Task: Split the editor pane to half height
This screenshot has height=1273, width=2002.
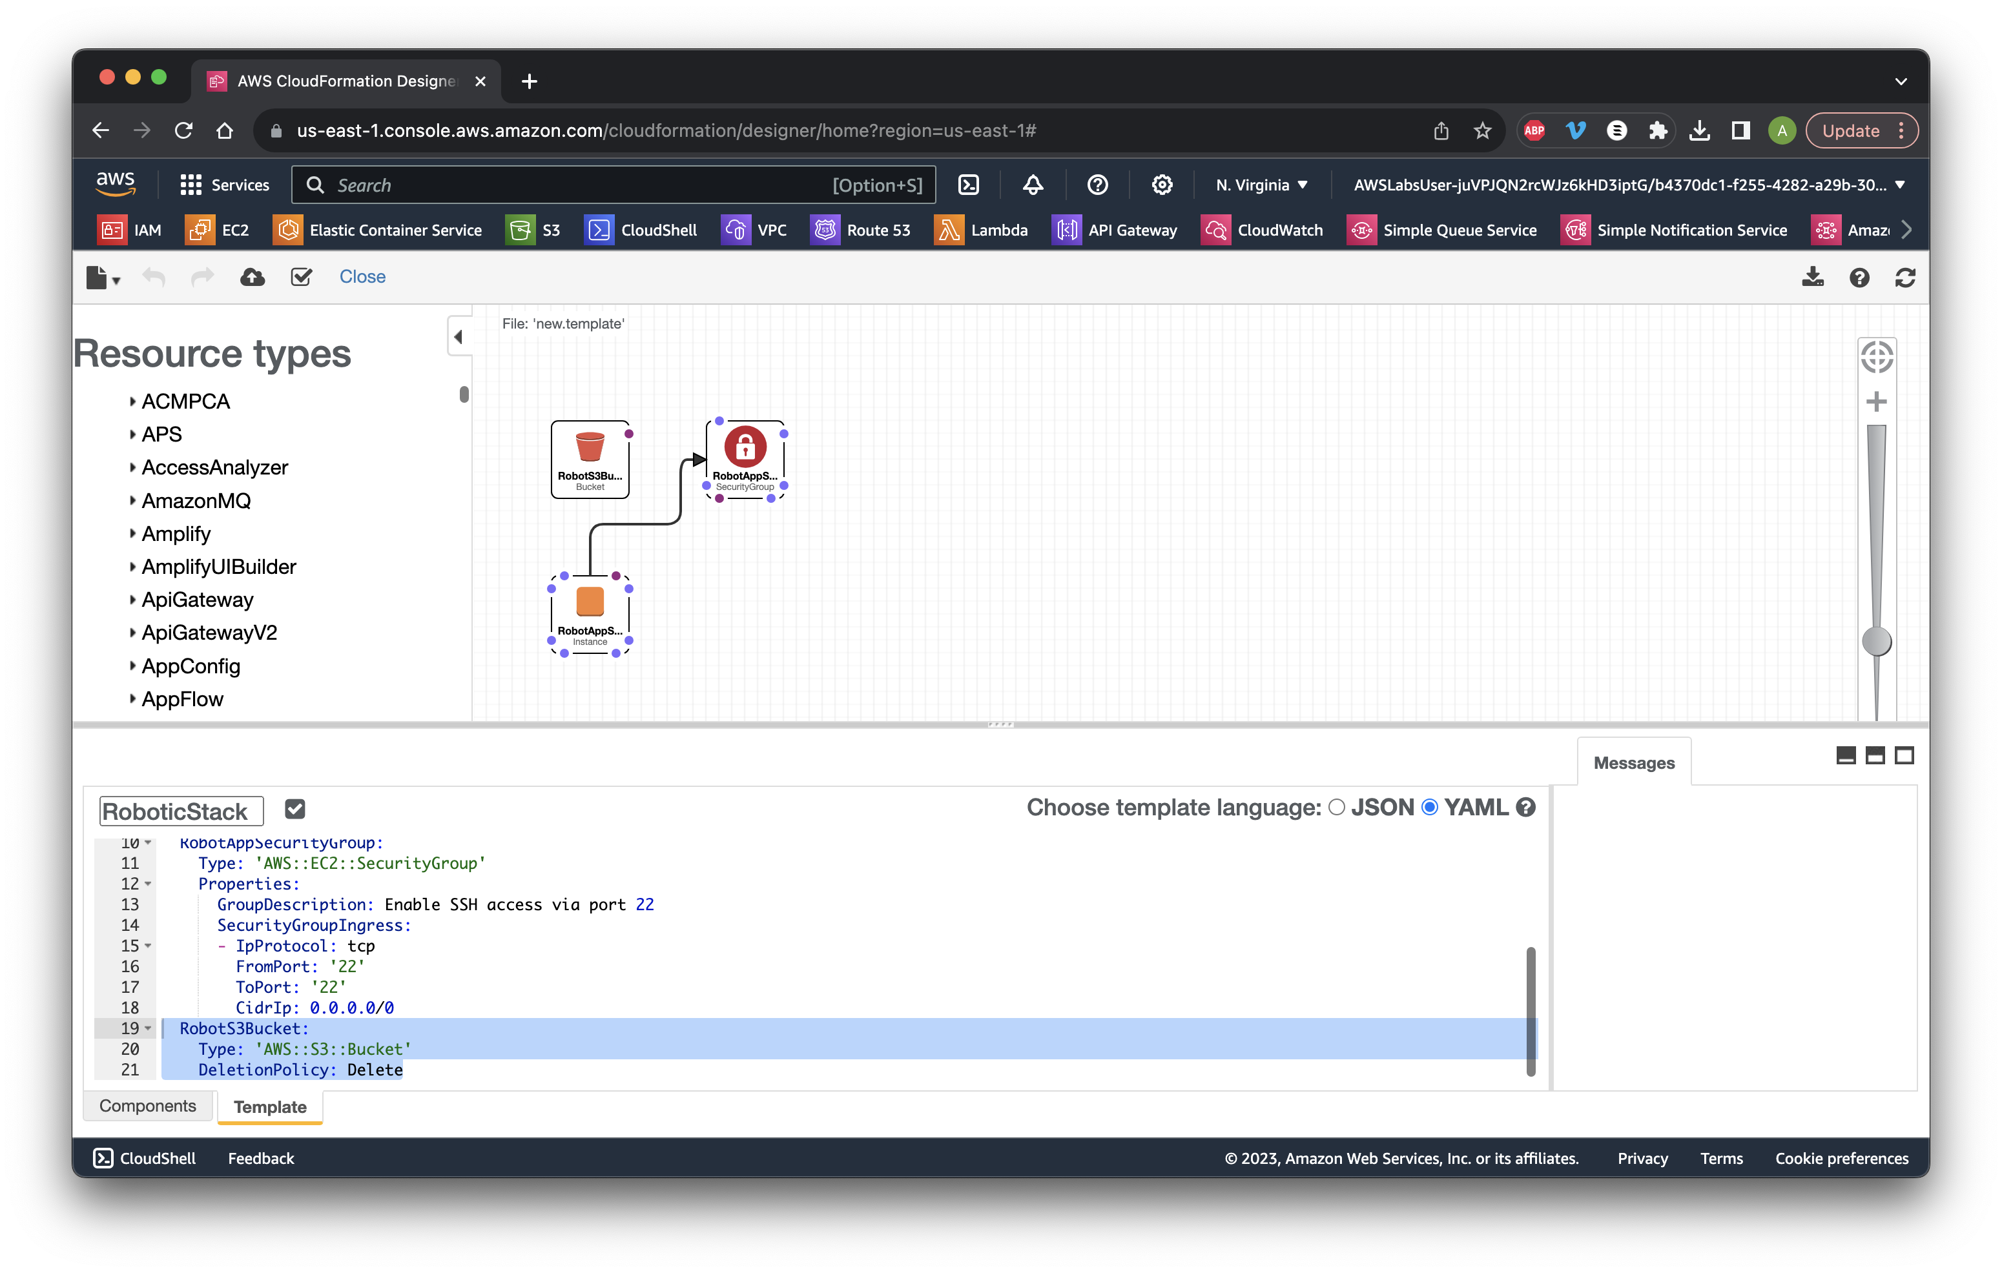Action: (1875, 755)
